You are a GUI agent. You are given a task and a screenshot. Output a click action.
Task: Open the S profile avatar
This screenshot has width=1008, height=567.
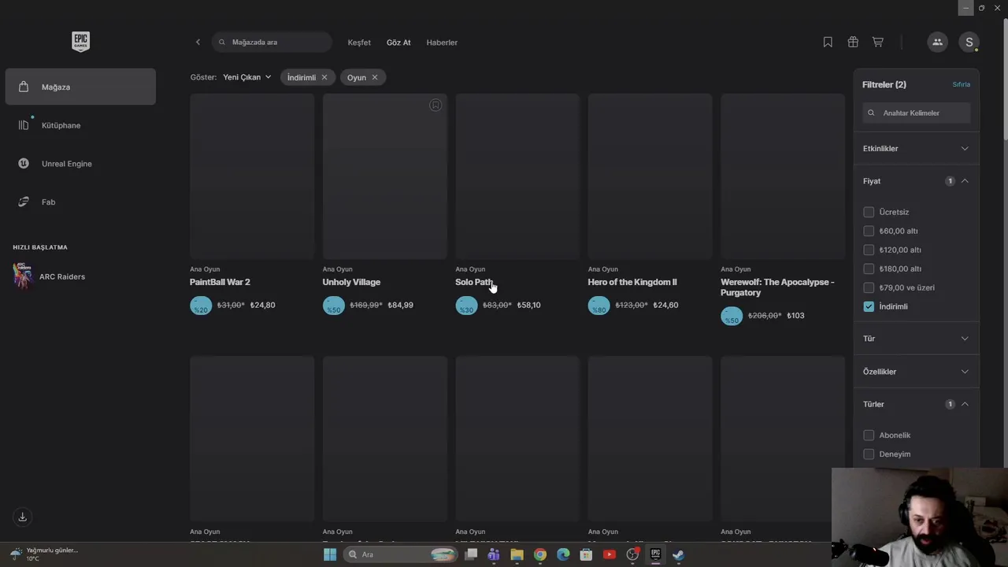pos(969,43)
